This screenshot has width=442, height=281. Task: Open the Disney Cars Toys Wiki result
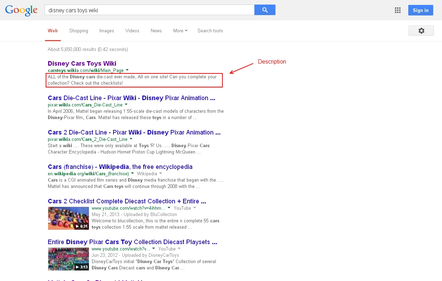(x=82, y=64)
